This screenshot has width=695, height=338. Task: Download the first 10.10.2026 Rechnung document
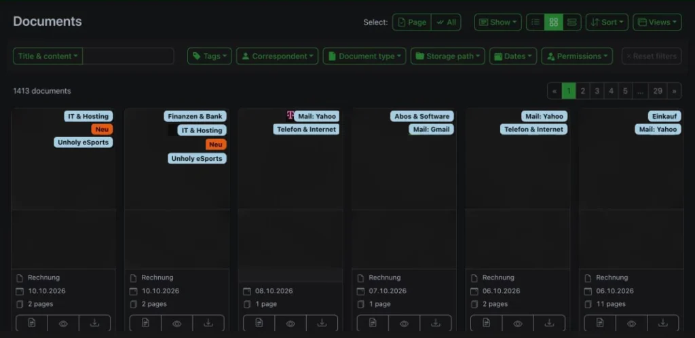(x=94, y=323)
